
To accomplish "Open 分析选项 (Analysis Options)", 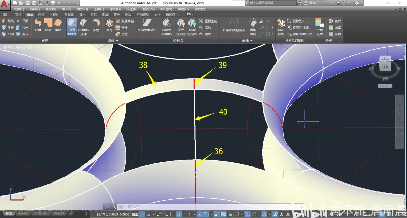I will click(x=320, y=27).
